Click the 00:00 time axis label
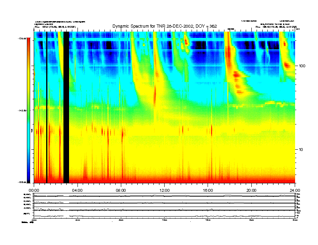The width and height of the screenshot is (318, 245). click(x=34, y=191)
